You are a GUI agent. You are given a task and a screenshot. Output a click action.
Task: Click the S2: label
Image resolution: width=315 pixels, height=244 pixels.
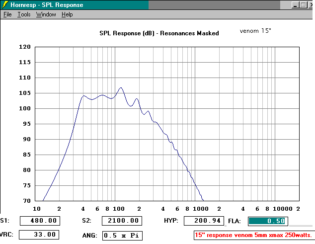click(x=86, y=221)
